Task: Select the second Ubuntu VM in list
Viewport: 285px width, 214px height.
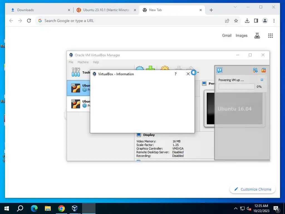Action: [x=78, y=104]
